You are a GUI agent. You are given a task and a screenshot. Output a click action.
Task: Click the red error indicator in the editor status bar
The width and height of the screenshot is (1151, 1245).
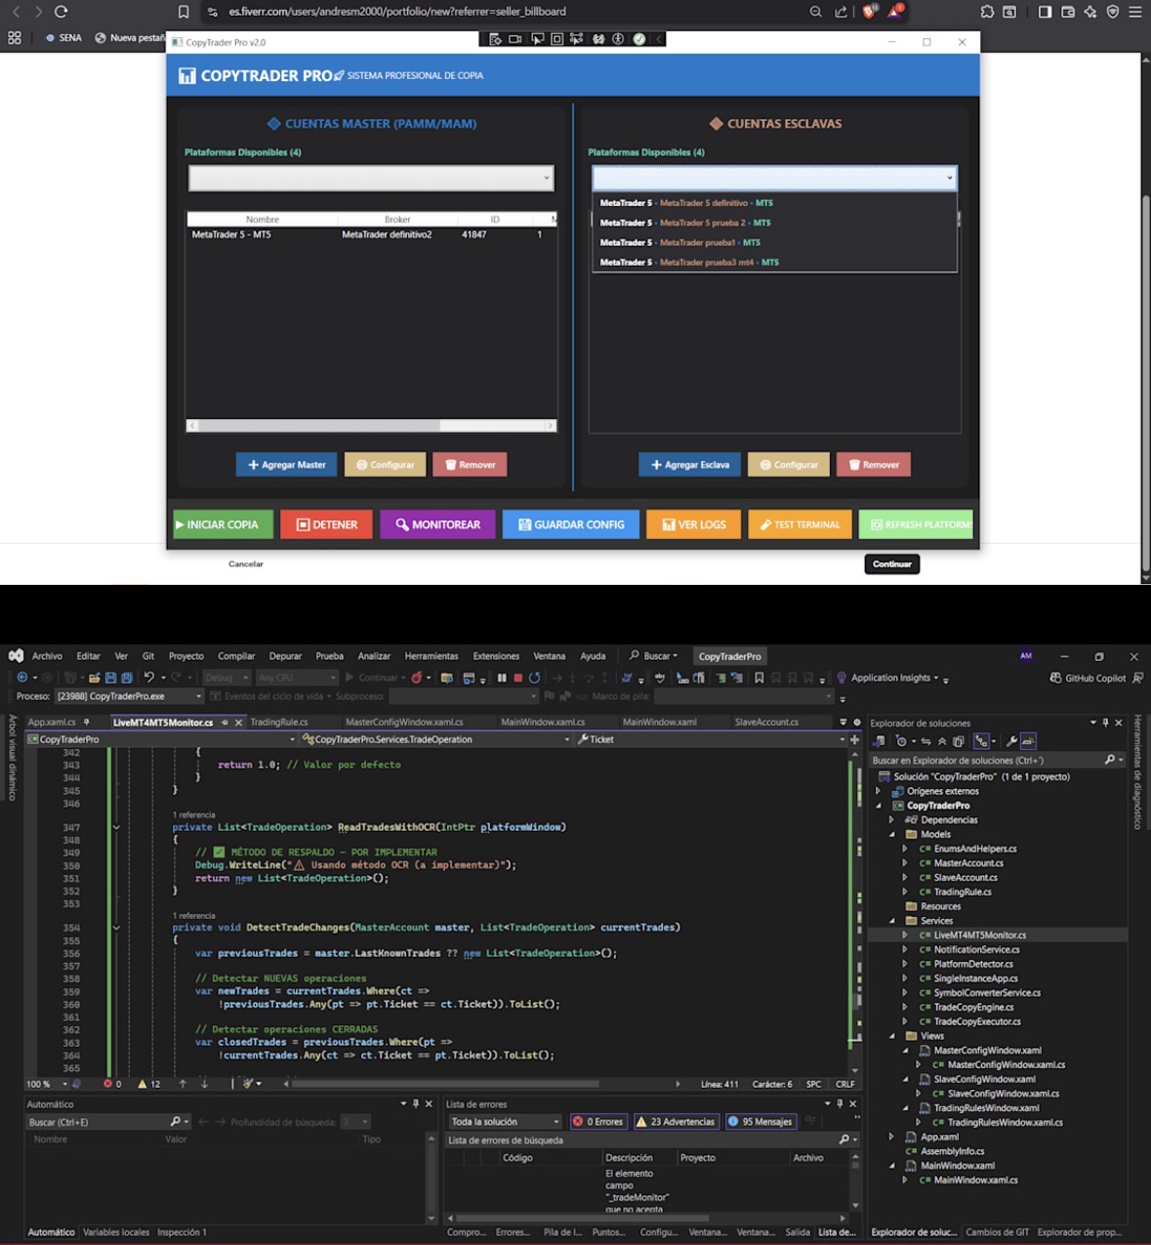pyautogui.click(x=112, y=1084)
